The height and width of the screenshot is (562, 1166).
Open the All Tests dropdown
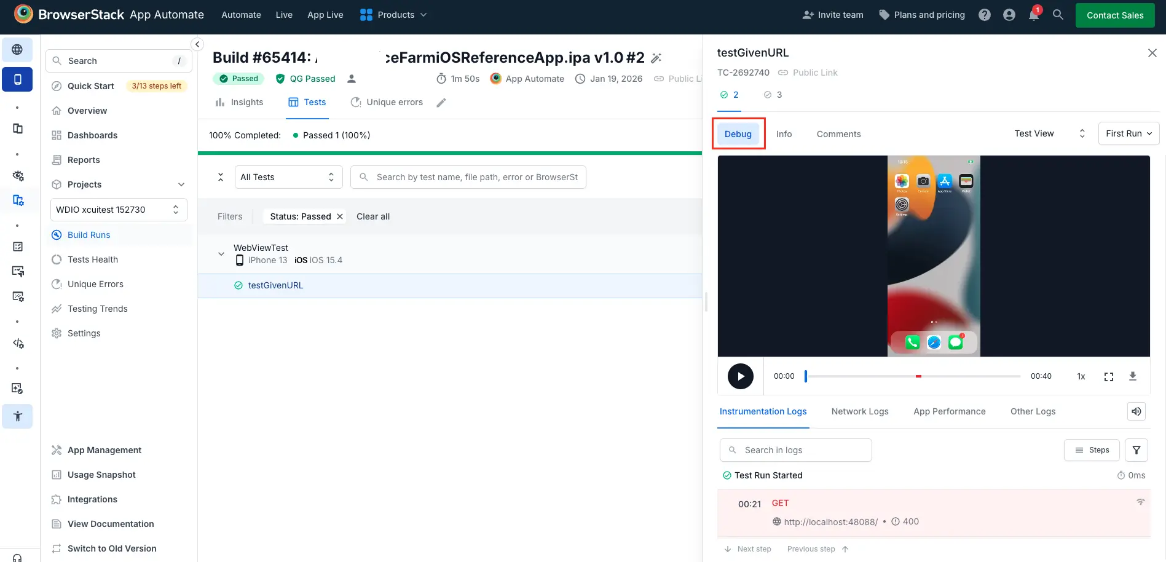click(288, 176)
